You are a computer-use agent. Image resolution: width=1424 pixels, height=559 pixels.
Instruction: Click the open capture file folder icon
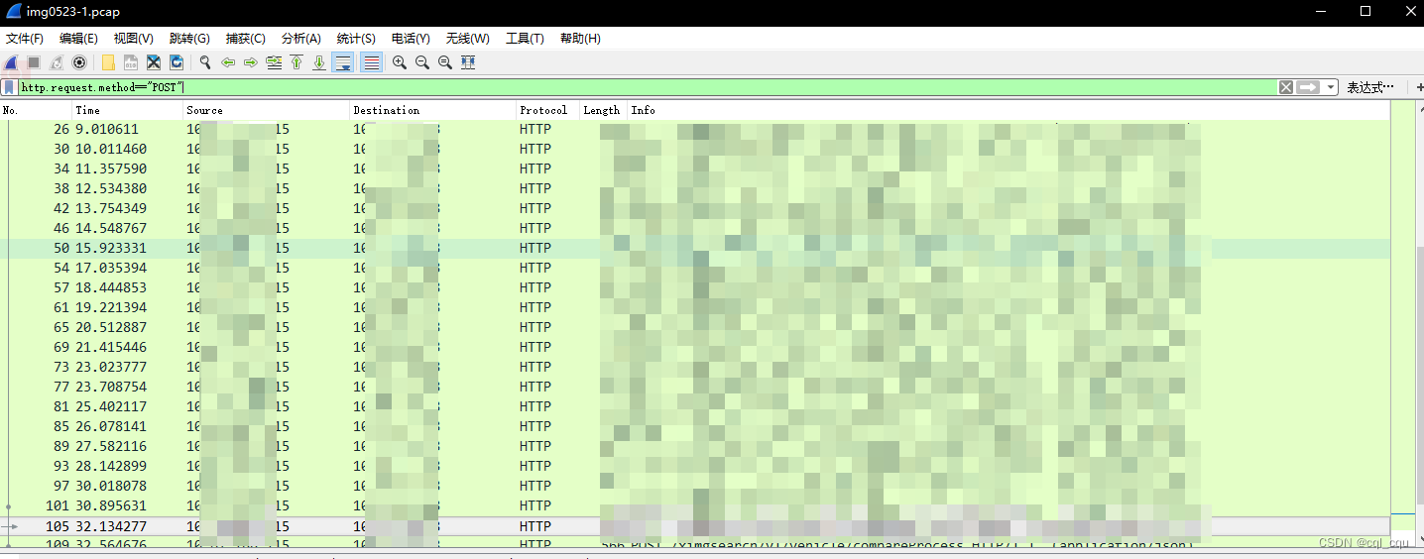pos(108,62)
